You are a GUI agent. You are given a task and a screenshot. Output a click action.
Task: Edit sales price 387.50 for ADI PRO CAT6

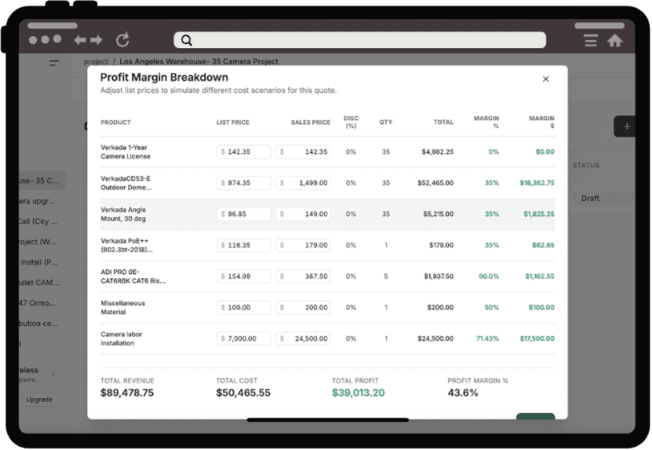click(x=303, y=276)
